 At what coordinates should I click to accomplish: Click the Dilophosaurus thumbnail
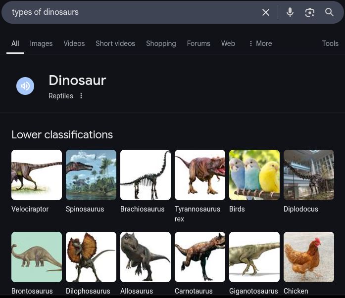click(91, 257)
